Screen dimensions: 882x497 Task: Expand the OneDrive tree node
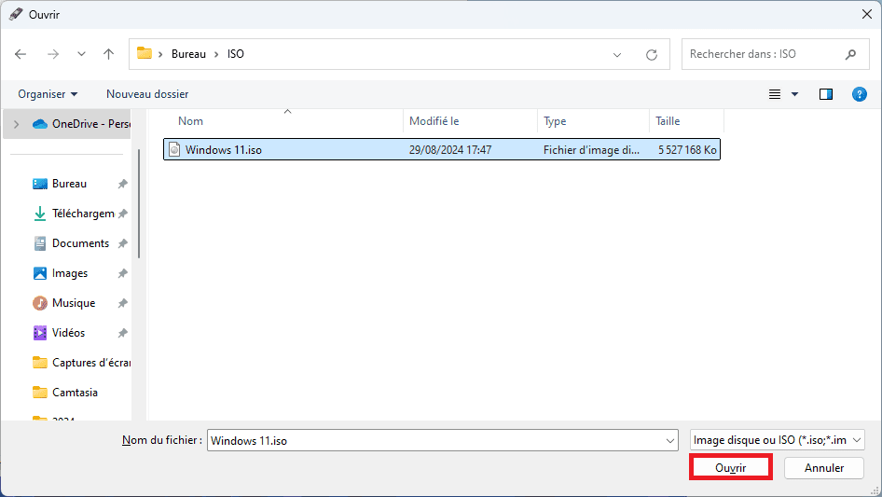coord(16,124)
